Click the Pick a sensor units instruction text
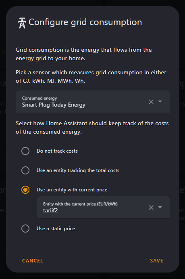This screenshot has width=185, height=279. pyautogui.click(x=91, y=76)
